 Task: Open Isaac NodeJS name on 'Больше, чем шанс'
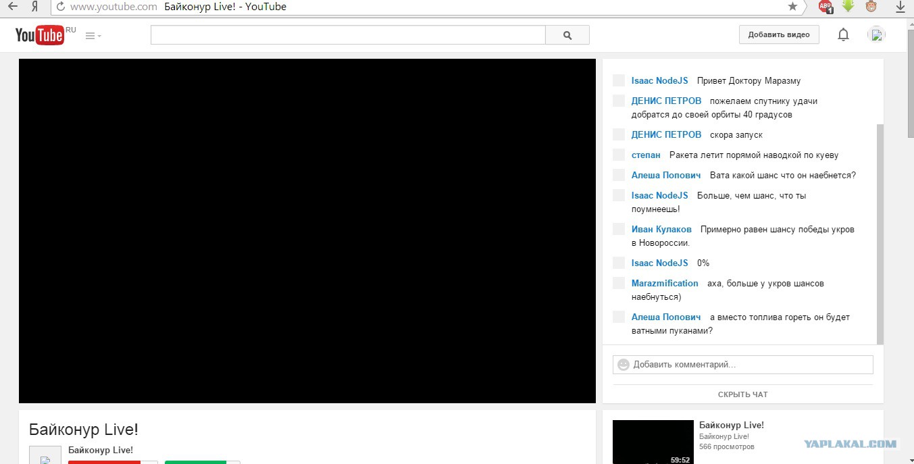[x=660, y=195]
